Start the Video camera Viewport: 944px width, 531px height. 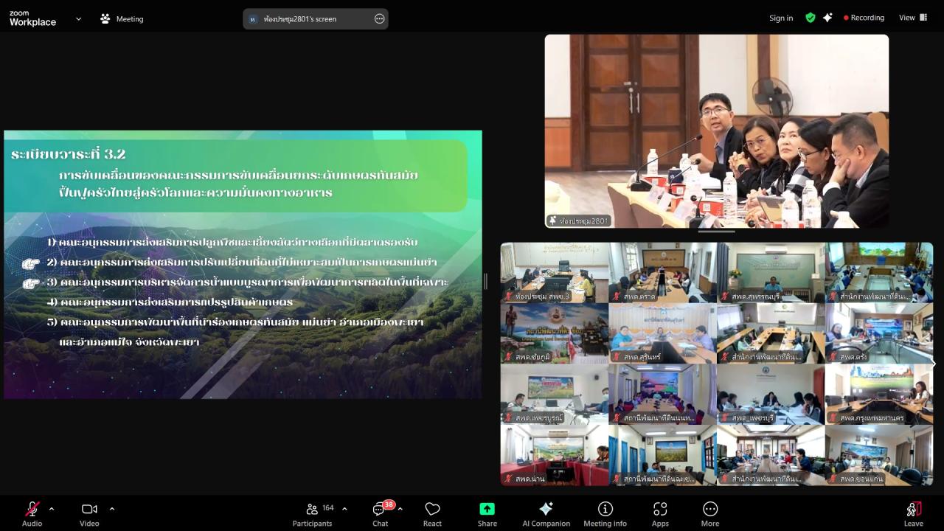pos(88,513)
